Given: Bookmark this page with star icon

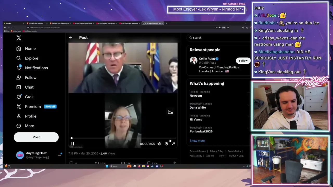Looking at the screenshot, I should pyautogui.click(x=228, y=28).
